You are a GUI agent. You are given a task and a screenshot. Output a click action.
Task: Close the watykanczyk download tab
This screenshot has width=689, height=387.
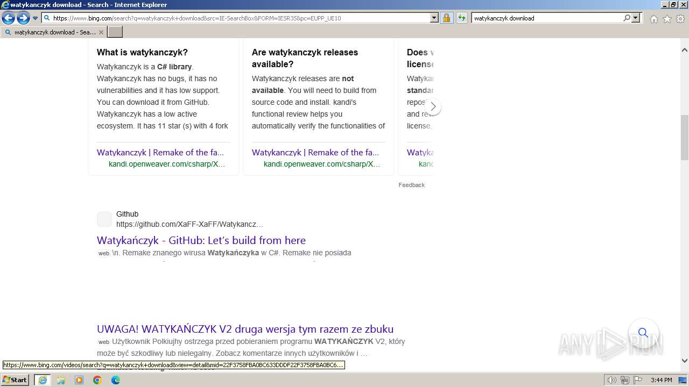(101, 32)
